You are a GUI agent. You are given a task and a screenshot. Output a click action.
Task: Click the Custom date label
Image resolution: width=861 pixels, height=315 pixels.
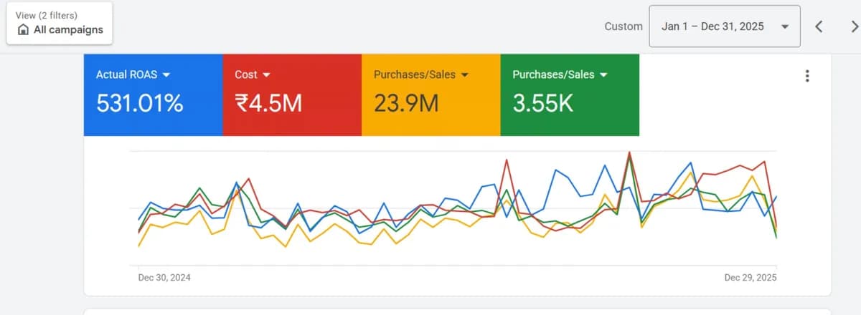(624, 26)
